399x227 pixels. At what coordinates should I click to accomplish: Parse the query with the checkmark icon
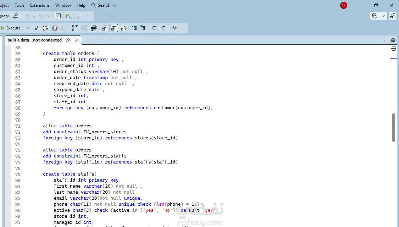click(37, 28)
